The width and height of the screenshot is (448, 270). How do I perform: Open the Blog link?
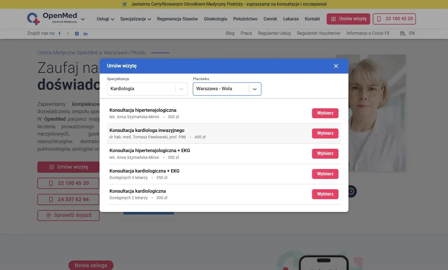pyautogui.click(x=230, y=33)
